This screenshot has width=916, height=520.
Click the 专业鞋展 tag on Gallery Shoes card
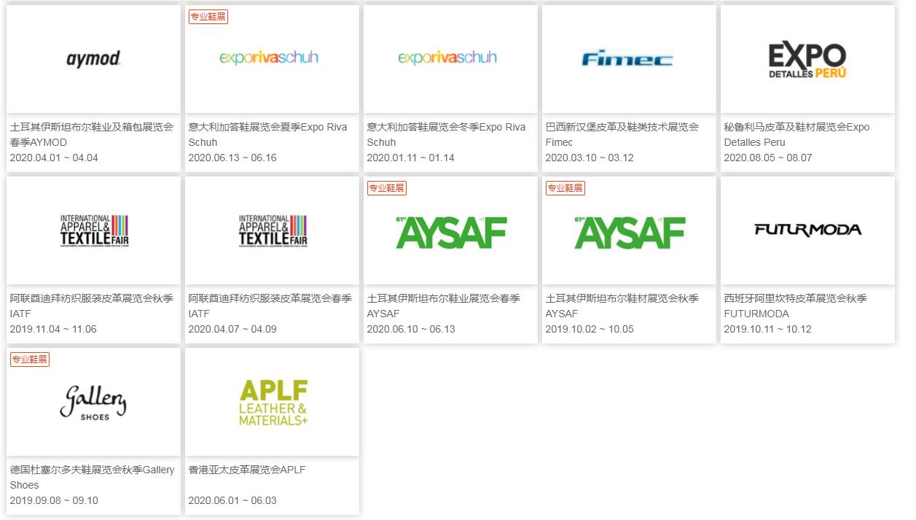tap(30, 360)
